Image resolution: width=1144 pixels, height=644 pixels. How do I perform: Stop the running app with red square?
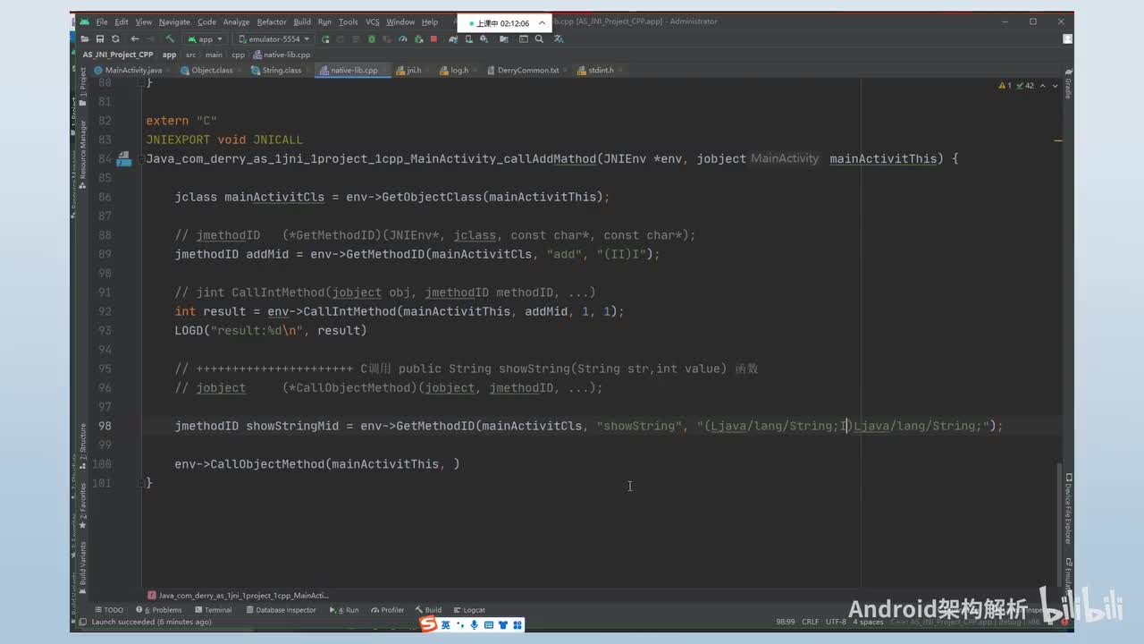tap(433, 39)
